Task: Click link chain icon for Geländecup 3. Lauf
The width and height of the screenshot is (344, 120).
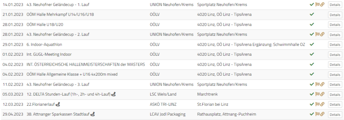Action: (322, 84)
